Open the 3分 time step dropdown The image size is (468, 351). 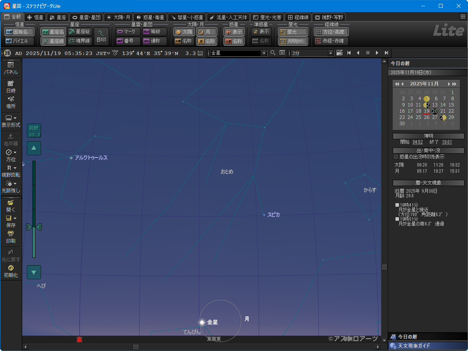point(331,53)
